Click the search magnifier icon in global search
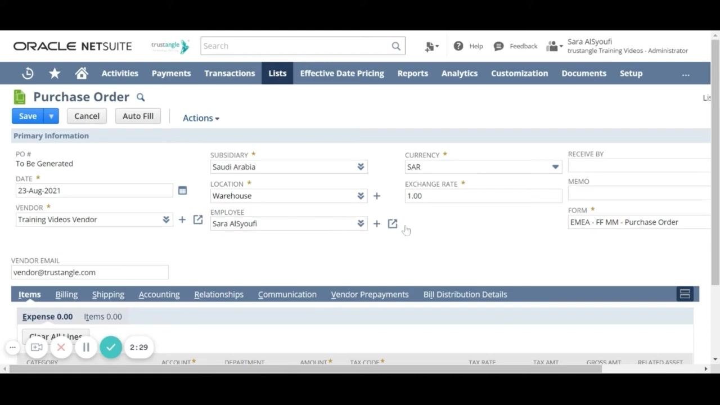The height and width of the screenshot is (405, 720). [396, 46]
